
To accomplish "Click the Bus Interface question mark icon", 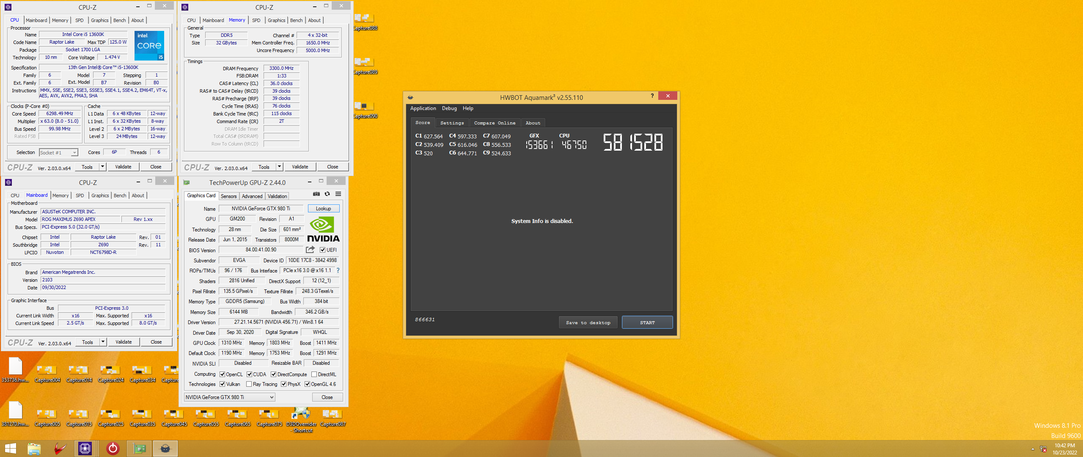I will [x=338, y=270].
